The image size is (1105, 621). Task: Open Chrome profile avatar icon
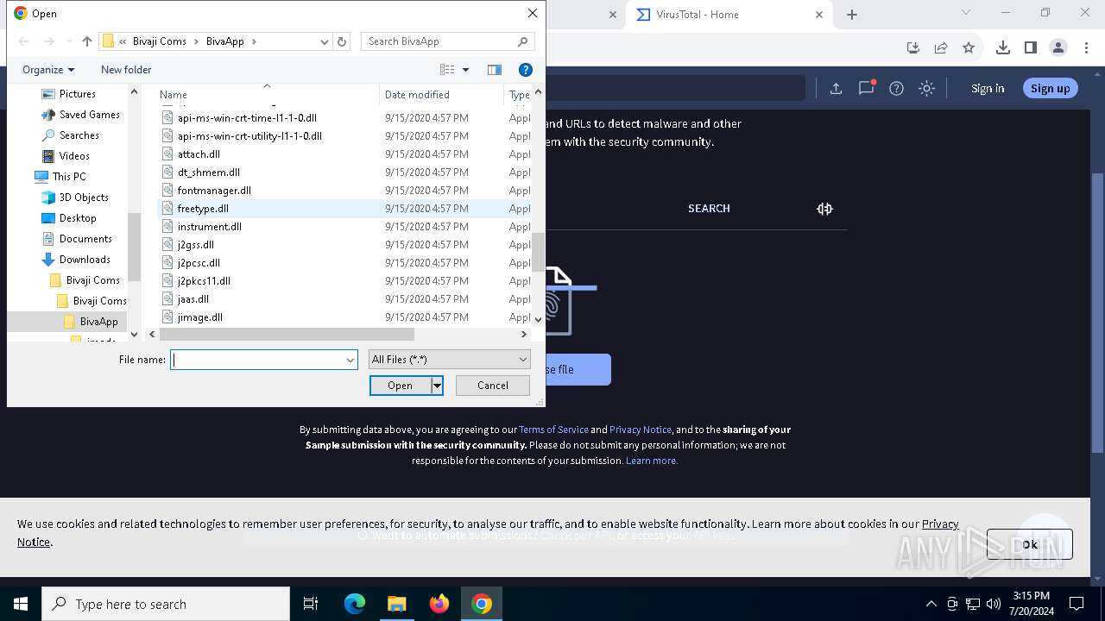(x=1058, y=47)
